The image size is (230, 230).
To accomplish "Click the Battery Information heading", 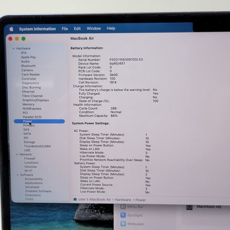I will (87, 48).
